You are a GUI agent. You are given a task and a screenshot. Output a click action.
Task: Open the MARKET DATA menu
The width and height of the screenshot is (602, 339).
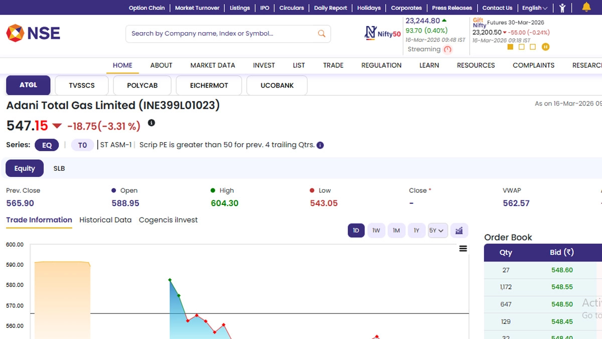tap(213, 65)
